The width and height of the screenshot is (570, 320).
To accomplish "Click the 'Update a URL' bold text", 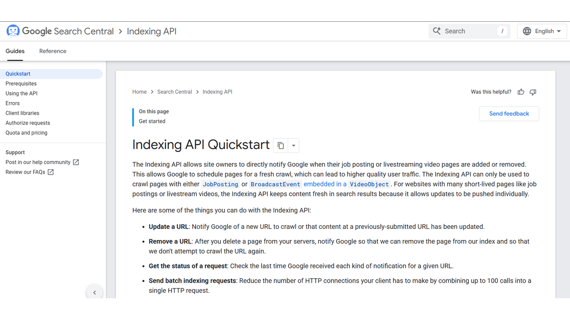I will click(169, 227).
